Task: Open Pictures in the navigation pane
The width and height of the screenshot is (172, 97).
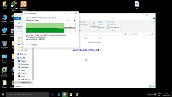Action: tap(22, 73)
